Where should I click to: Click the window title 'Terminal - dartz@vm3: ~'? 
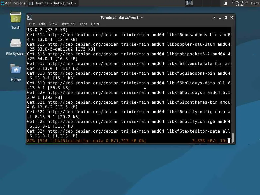122,18
